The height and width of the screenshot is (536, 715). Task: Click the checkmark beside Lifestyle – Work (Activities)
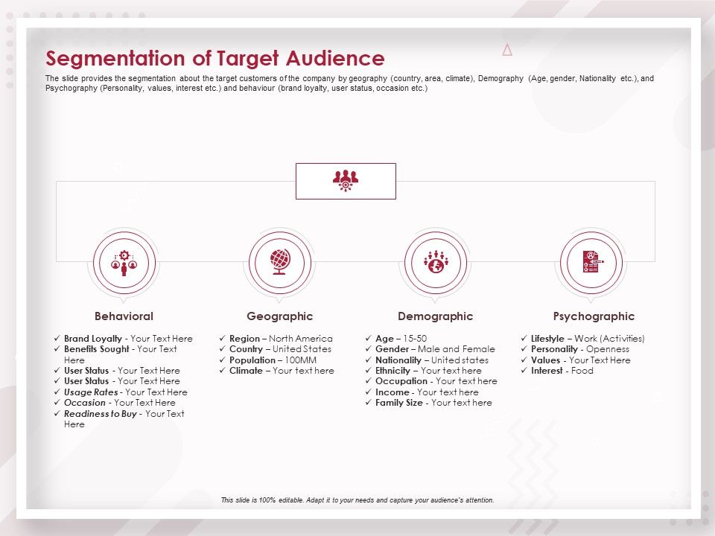[x=524, y=338]
